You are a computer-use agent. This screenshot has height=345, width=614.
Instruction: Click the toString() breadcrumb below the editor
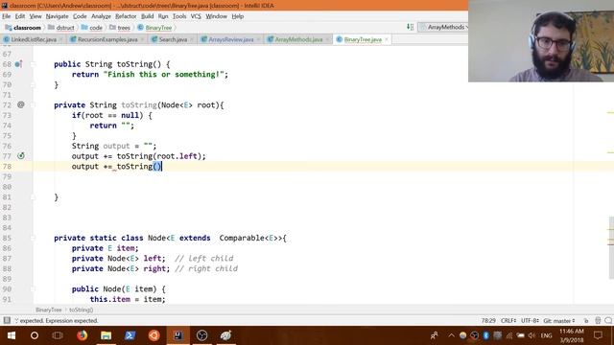(81, 310)
